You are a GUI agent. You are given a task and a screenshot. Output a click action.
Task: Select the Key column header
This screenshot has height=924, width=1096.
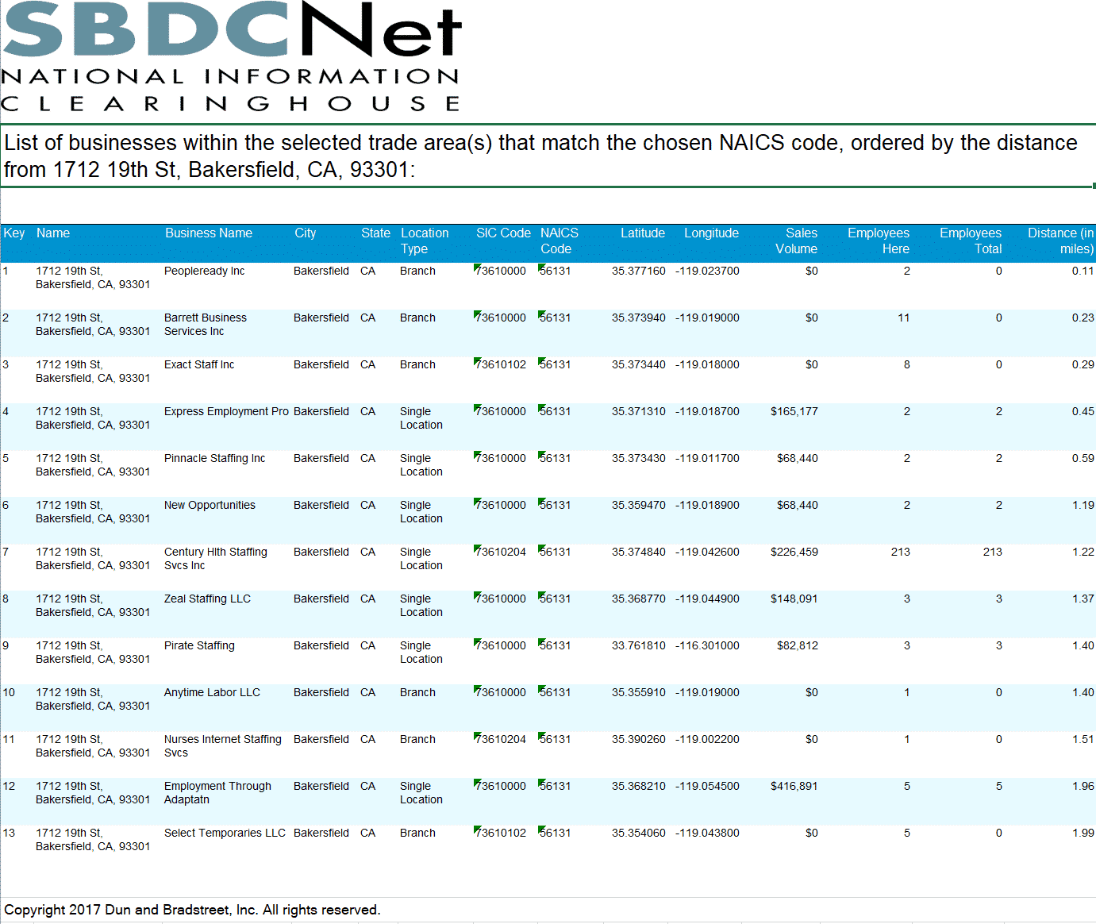14,233
